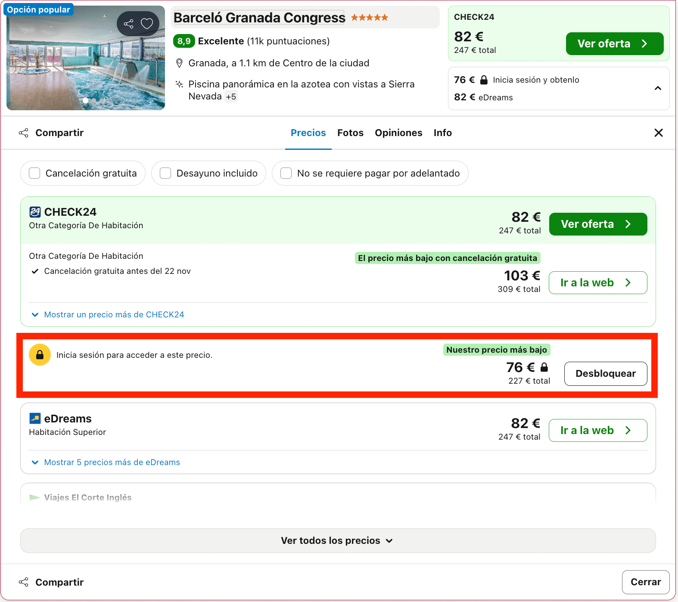Open the Barceló Granada Congress hotel photo

[86, 58]
